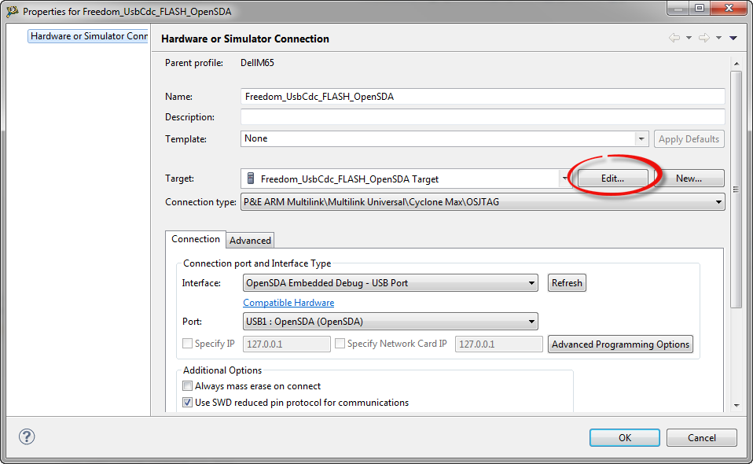Screen dimensions: 753x464
Task: Click the help question mark icon
Action: point(28,437)
